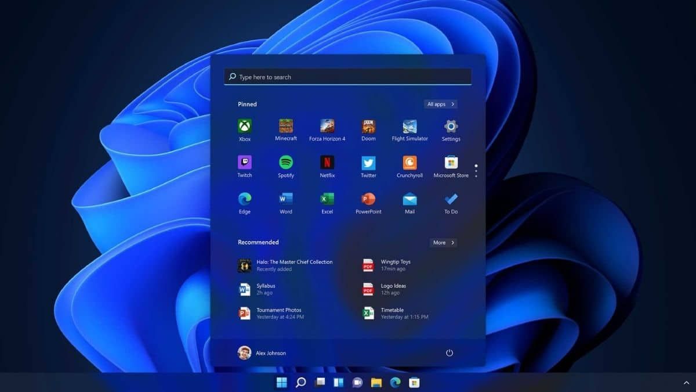Screen dimensions: 696x392
Task: Open Netflix
Action: [327, 164]
